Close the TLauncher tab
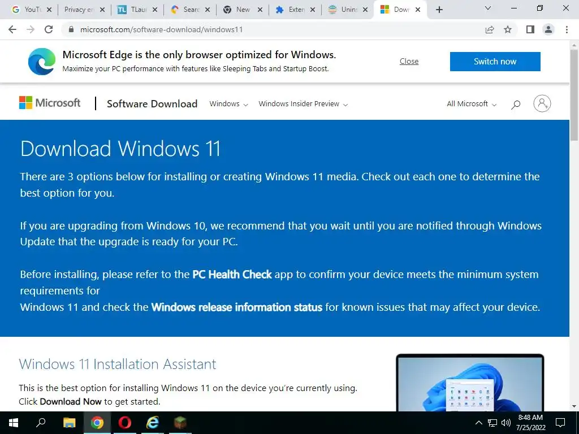 pos(155,10)
